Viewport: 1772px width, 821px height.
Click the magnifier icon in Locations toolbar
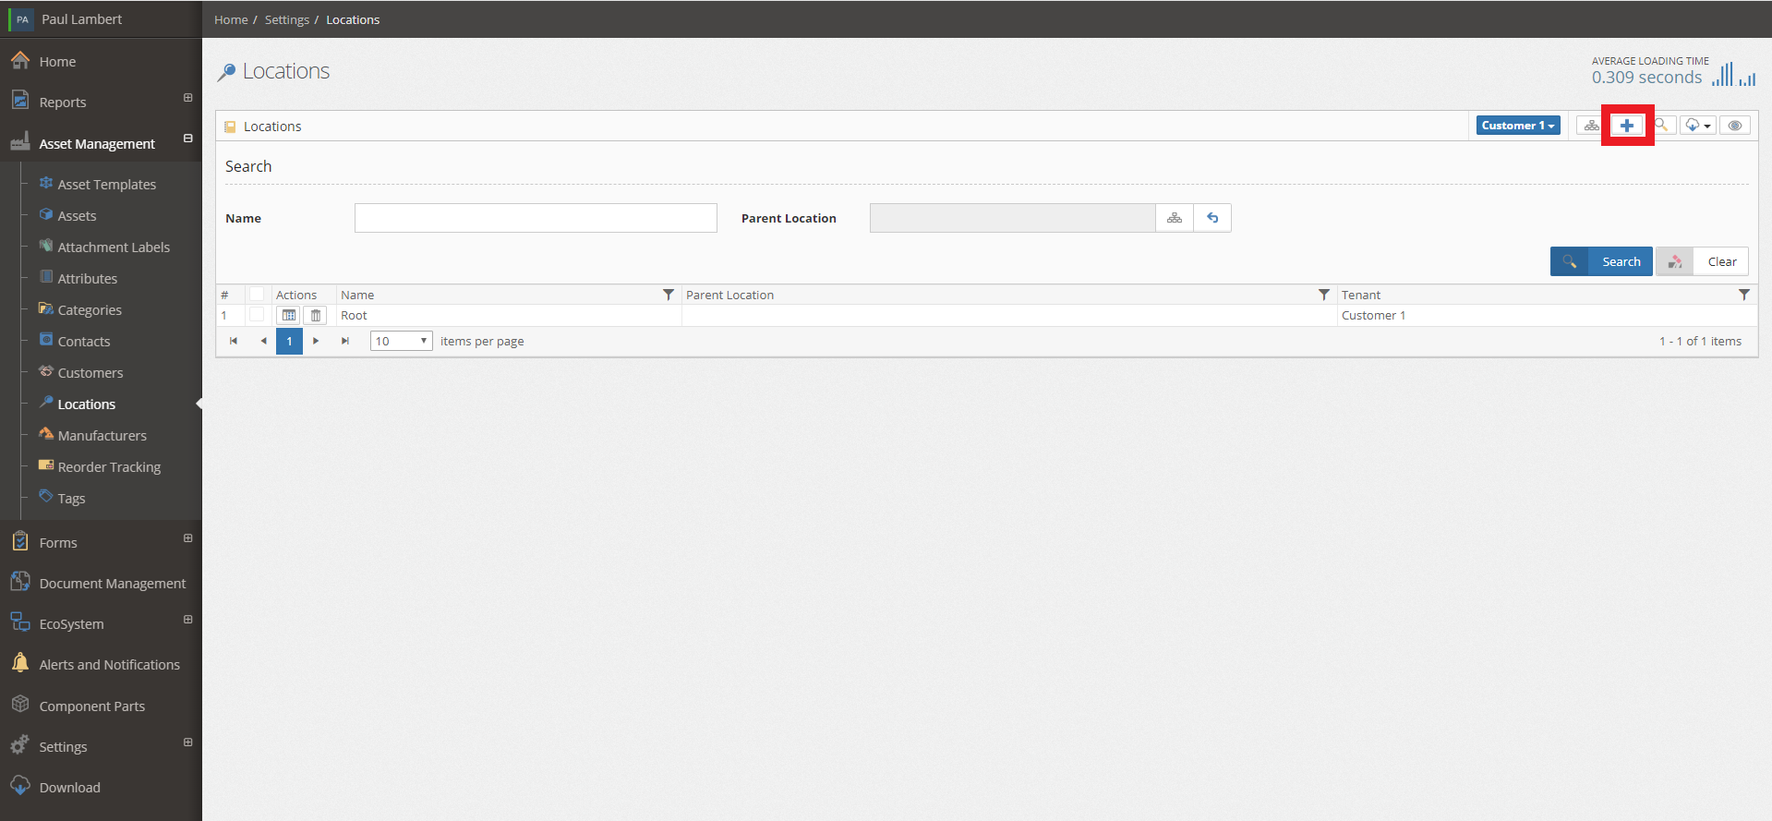(x=1662, y=126)
